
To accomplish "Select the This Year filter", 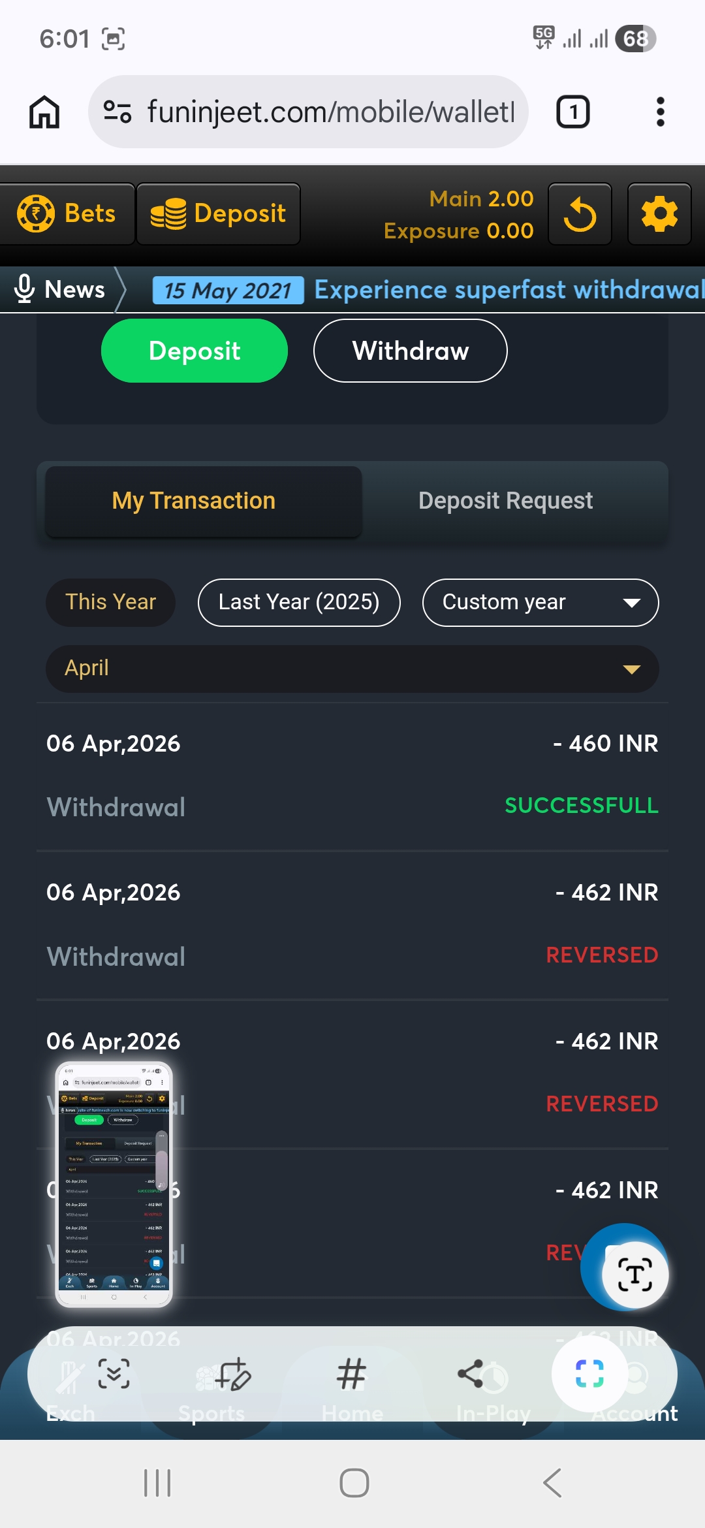I will tap(110, 602).
